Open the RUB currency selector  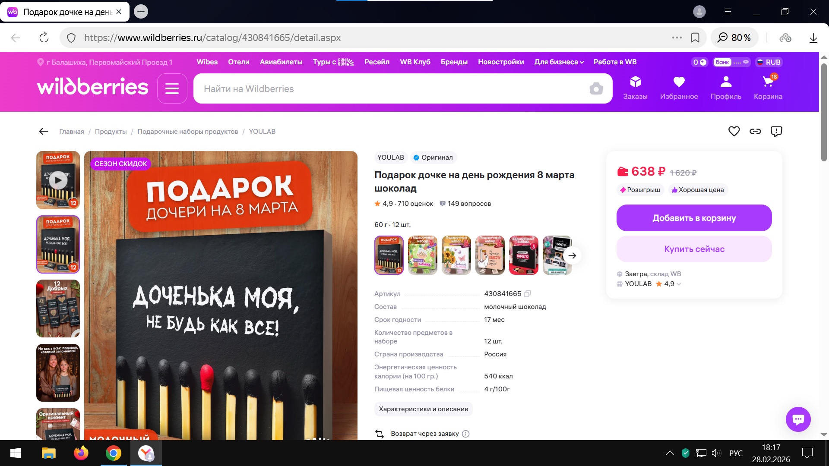(x=769, y=62)
